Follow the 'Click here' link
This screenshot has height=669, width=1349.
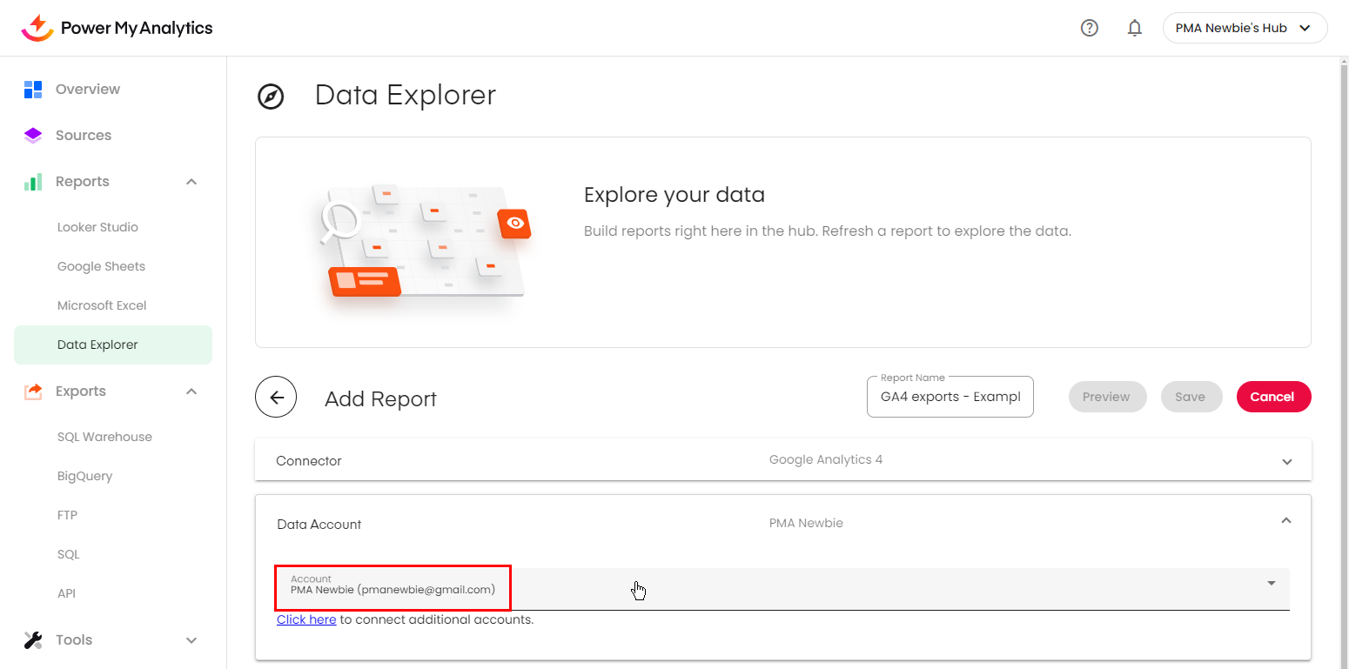[x=306, y=620]
